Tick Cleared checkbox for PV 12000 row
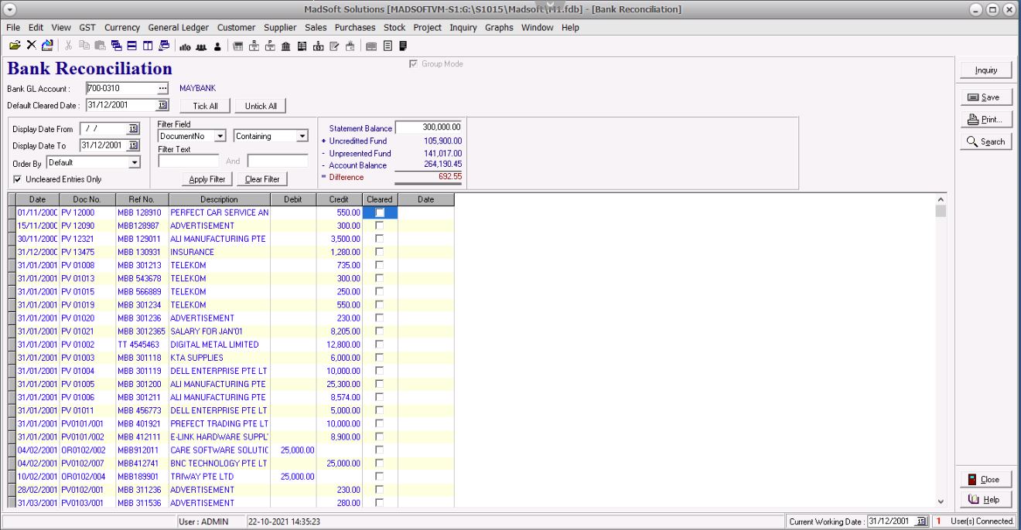 [x=379, y=212]
